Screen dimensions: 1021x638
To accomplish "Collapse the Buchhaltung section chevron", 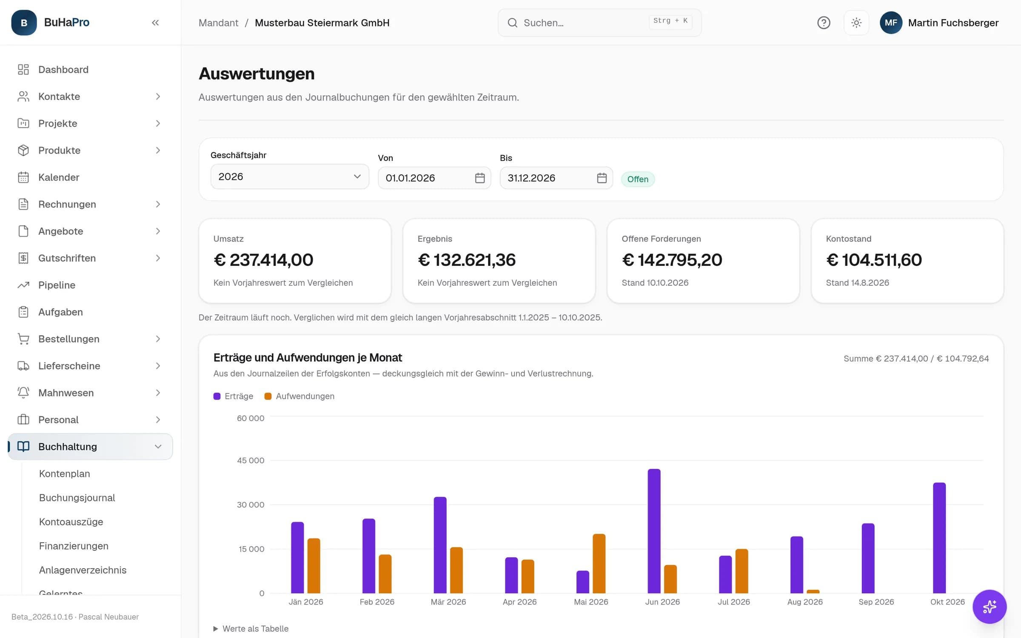I will coord(158,447).
